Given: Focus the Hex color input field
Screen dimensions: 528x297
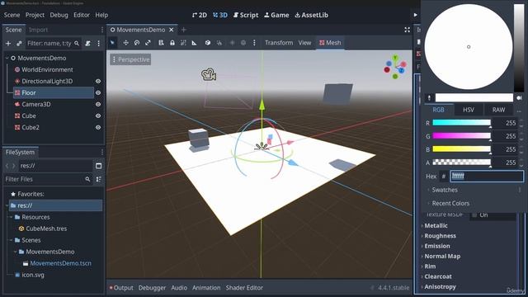Looking at the screenshot, I should click(x=487, y=176).
